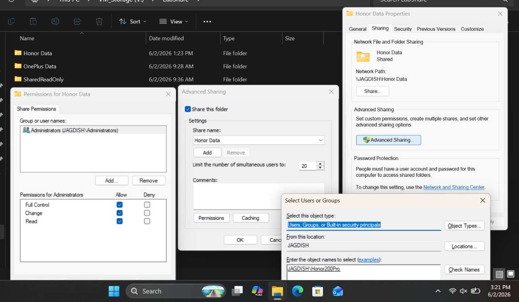519x302 pixels.
Task: Click the Add button under Share name
Action: 207,153
